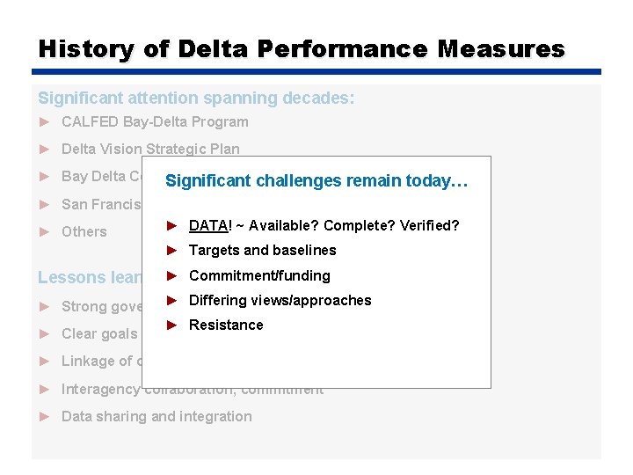Viewport: 633px width, 475px height.
Task: Select the Commitment/funding line
Action: click(259, 276)
